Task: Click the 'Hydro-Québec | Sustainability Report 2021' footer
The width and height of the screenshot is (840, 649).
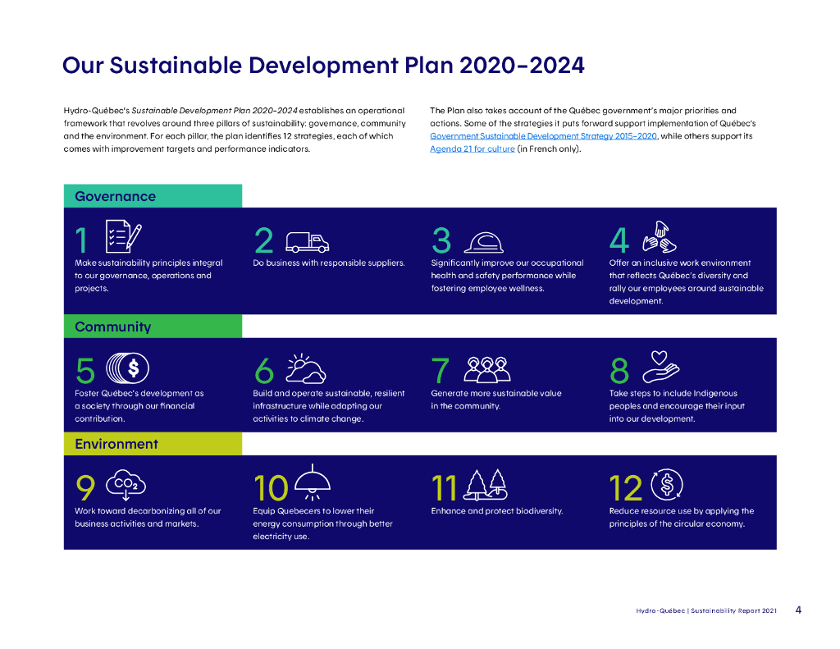Action: click(706, 610)
